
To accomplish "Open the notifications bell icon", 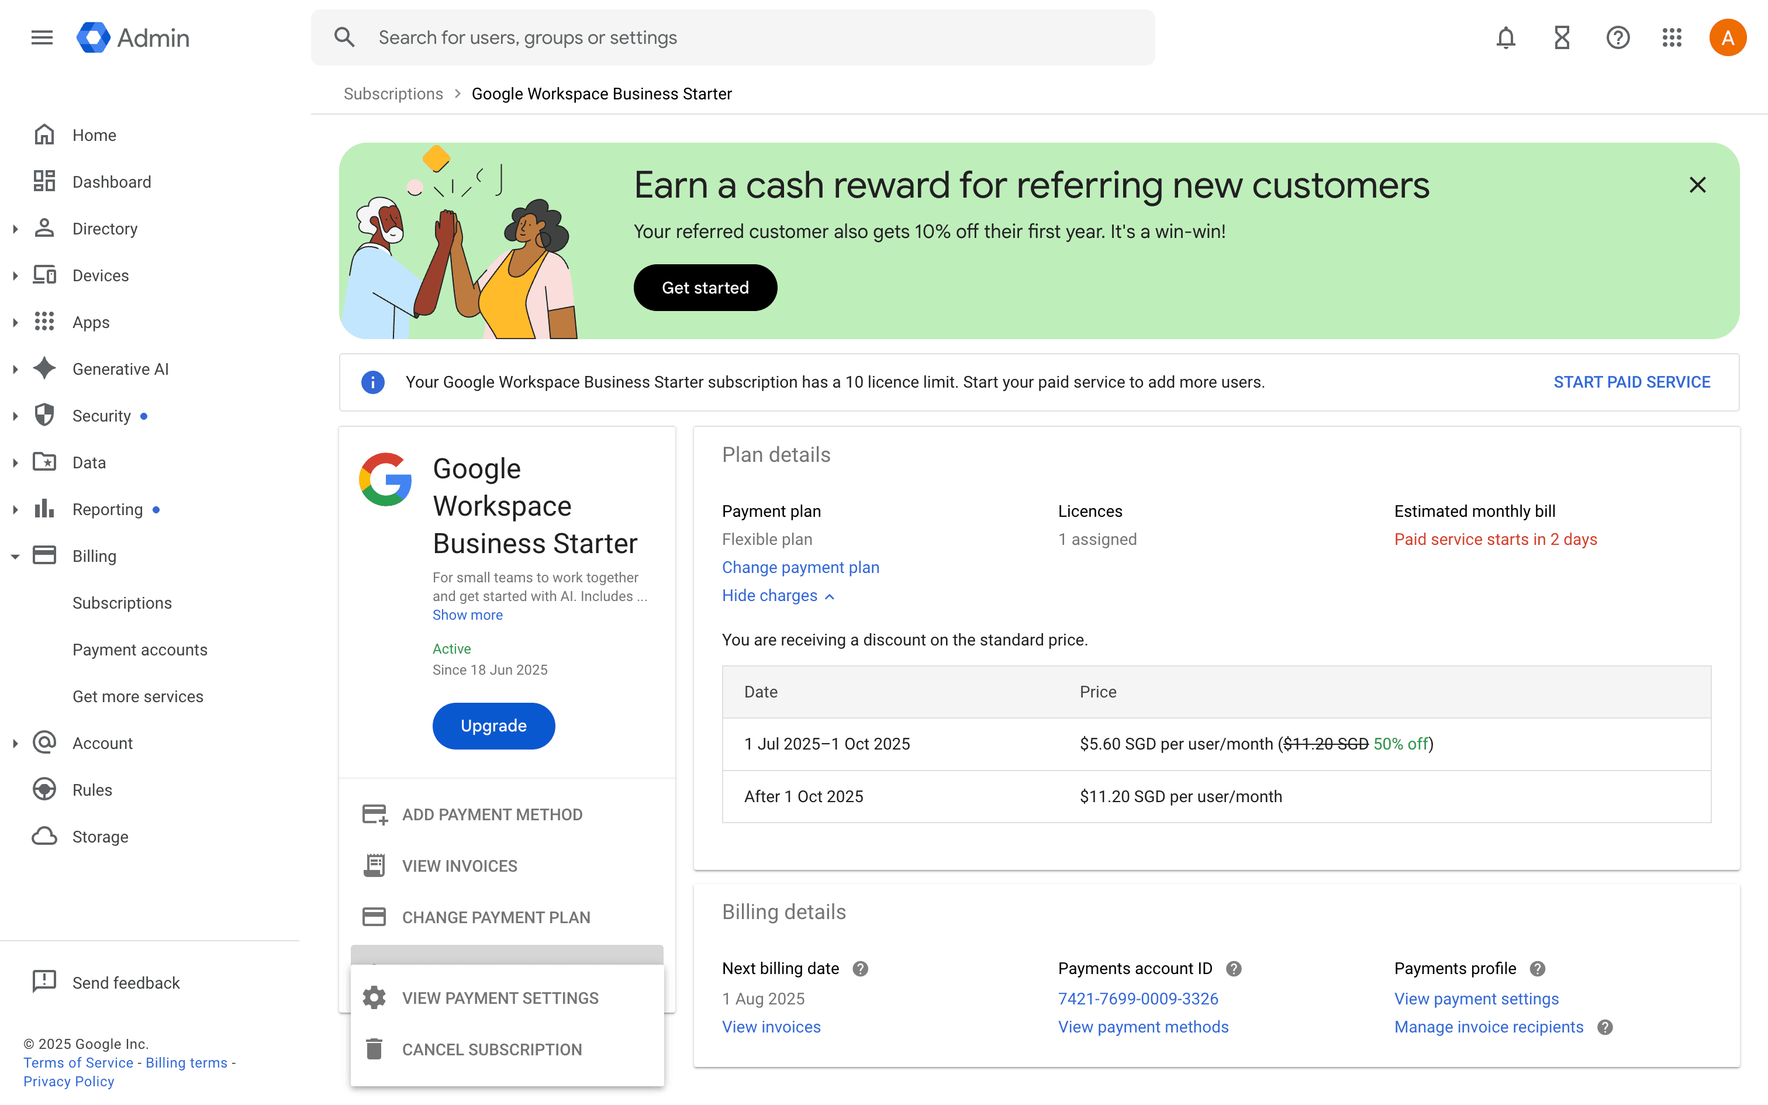I will (x=1505, y=37).
